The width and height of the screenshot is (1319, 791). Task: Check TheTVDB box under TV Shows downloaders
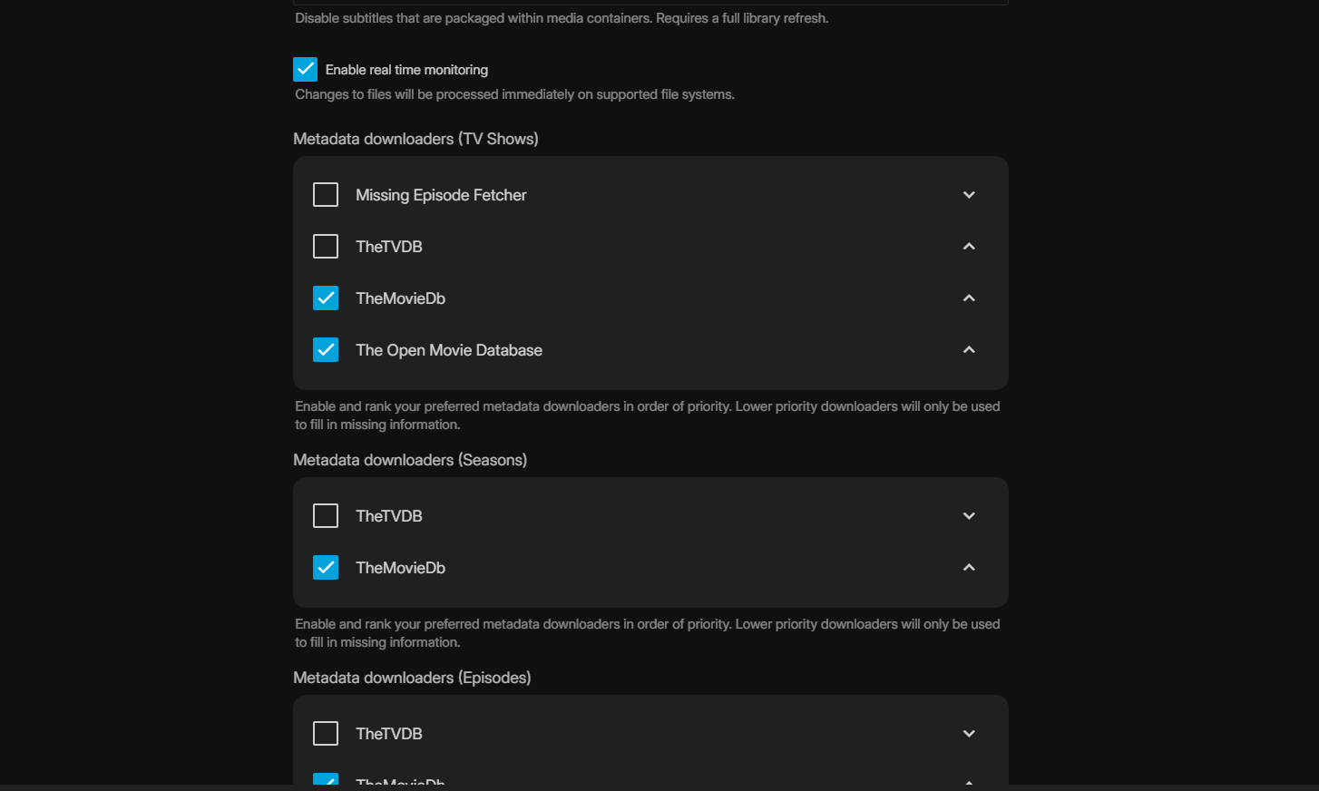326,247
